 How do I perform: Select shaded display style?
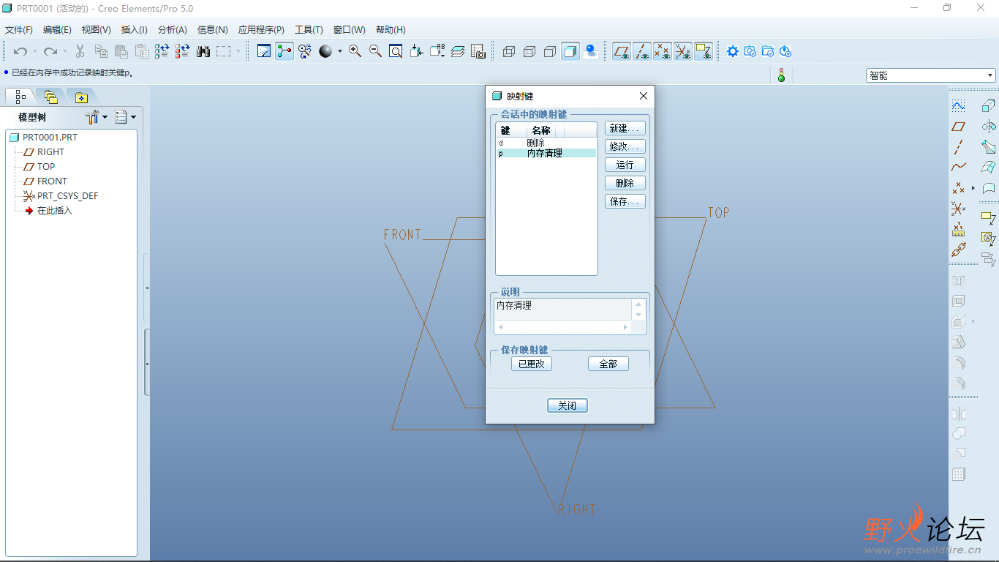(570, 51)
